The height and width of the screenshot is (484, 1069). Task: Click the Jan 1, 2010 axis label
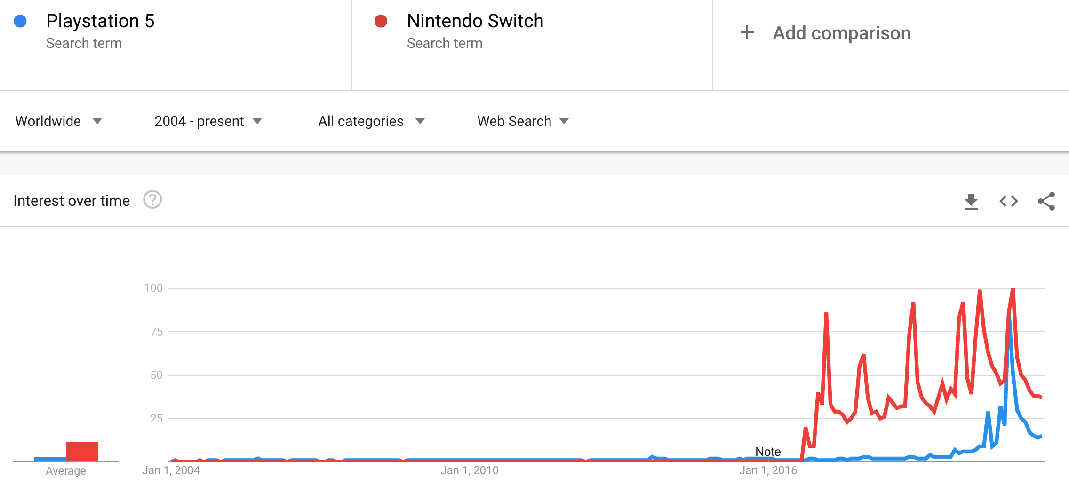469,470
